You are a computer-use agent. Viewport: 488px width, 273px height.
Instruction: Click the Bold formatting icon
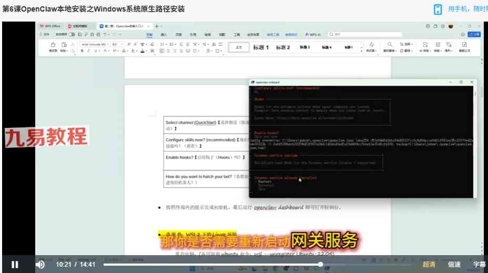coord(82,51)
